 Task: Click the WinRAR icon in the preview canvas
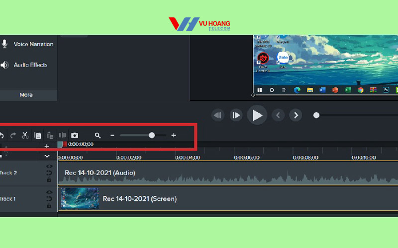pyautogui.click(x=373, y=90)
